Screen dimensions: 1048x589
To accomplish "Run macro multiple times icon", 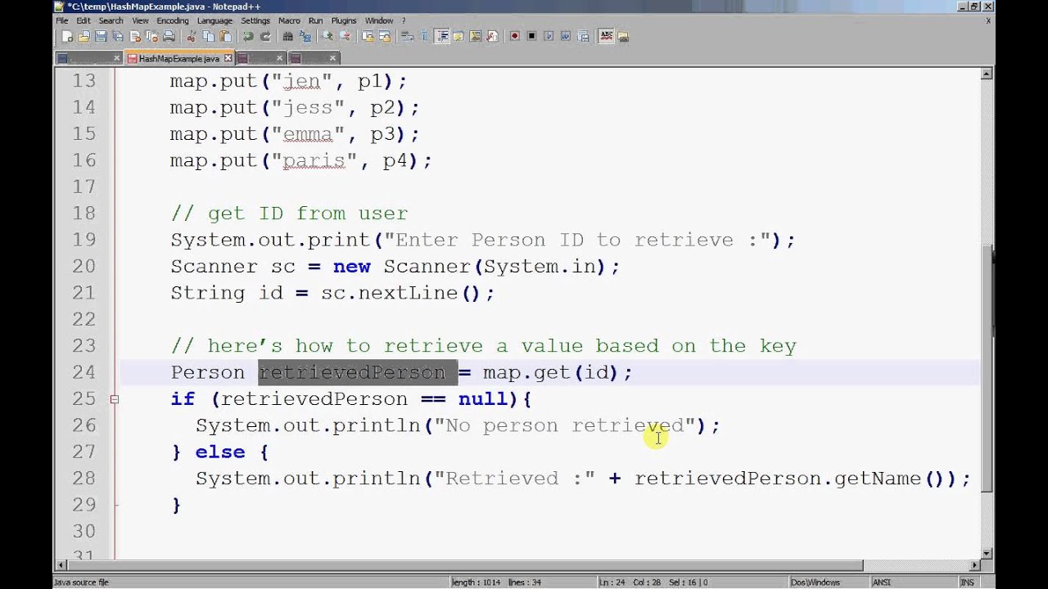I will point(566,36).
